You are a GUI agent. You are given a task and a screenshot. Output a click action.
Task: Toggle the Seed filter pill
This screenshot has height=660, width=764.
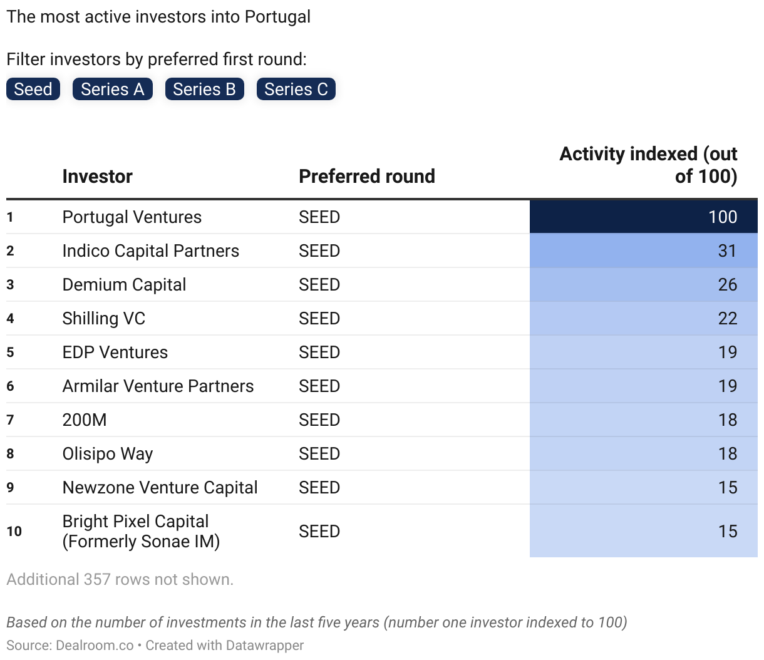coord(33,89)
